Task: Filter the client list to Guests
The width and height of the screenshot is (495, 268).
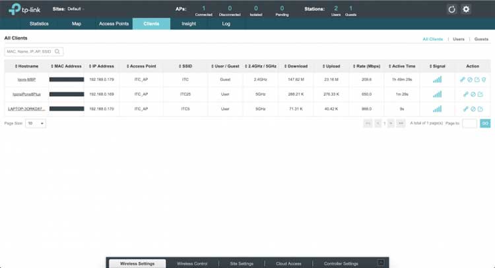Action: pos(481,40)
